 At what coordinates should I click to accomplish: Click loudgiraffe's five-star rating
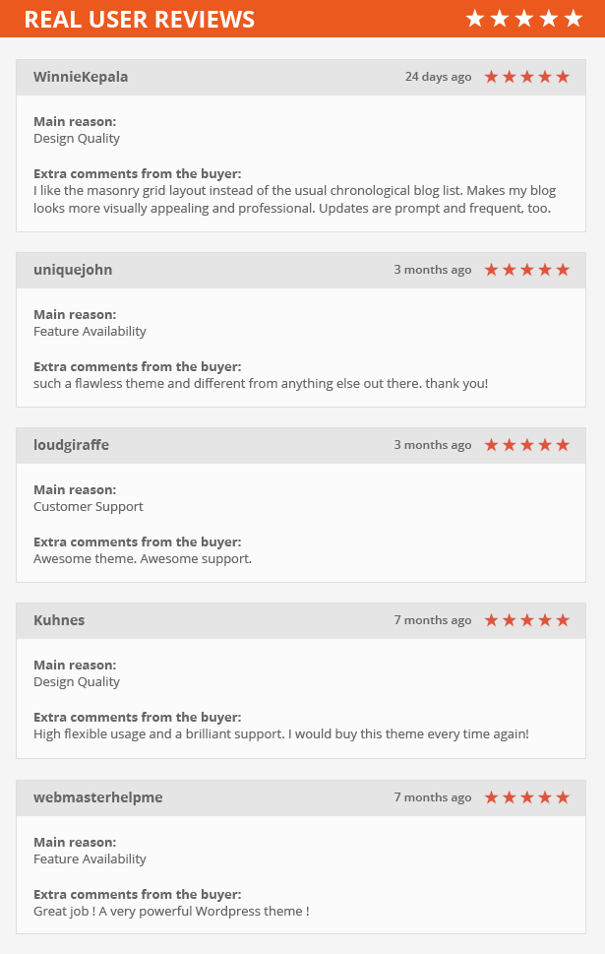527,445
